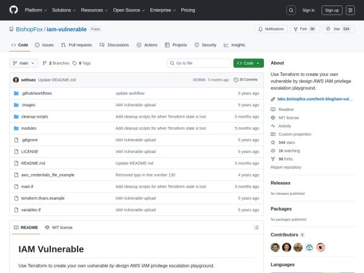
Task: Expand the Platform menu
Action: (x=36, y=10)
